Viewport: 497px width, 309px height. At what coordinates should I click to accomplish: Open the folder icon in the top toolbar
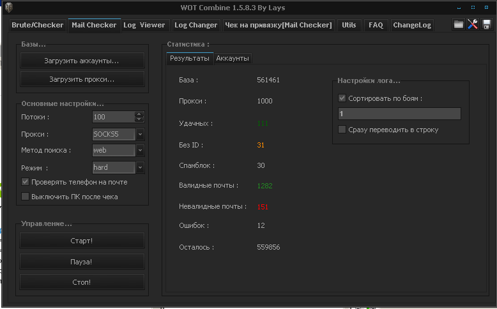[458, 24]
